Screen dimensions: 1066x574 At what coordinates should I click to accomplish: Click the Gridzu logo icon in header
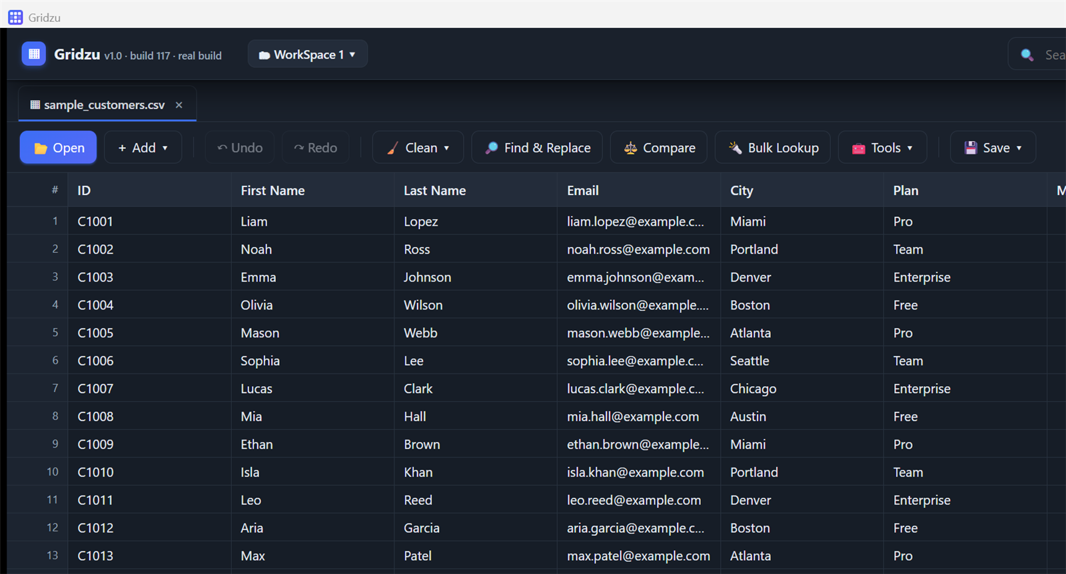34,54
